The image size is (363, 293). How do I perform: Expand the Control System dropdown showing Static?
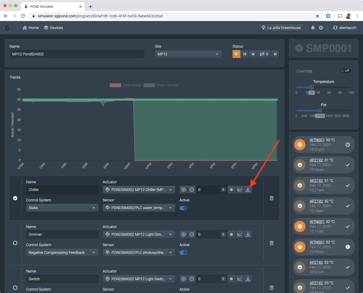coord(62,207)
